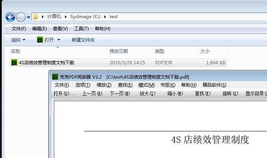
Task: Expand arrow before 计算机 in address bar
Action: [43, 17]
